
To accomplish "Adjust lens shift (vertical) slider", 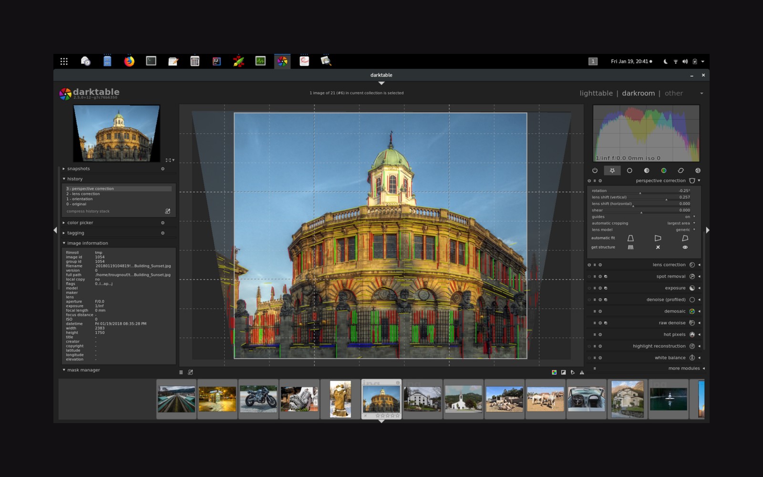I will [641, 197].
